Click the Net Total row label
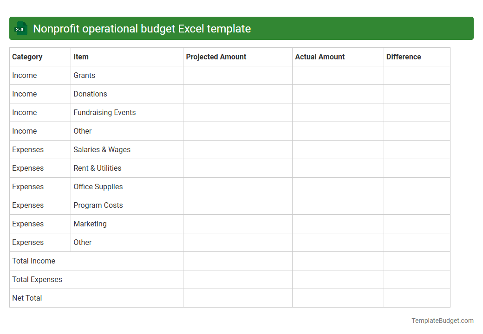Image resolution: width=483 pixels, height=334 pixels. tap(27, 298)
